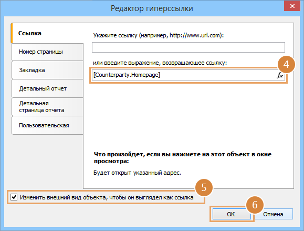Go to the Детальный отчет tab
This screenshot has height=231, width=304.
47,88
